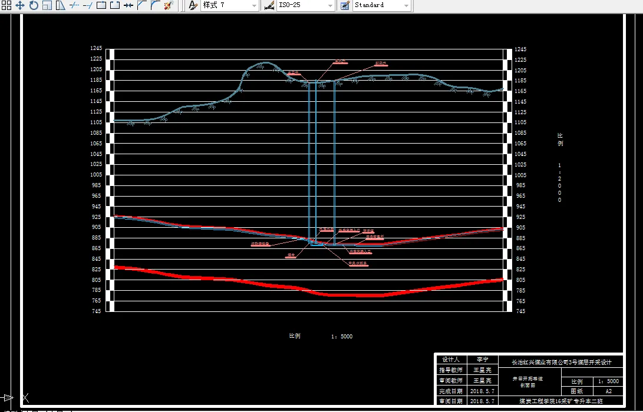Activate the Stretch tool

coord(61,5)
